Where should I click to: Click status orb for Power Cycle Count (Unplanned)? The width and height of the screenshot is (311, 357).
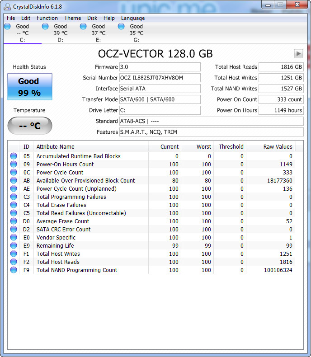tap(14, 188)
